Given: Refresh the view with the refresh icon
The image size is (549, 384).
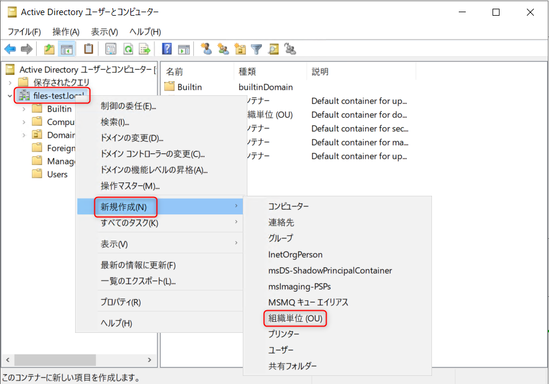Looking at the screenshot, I should 127,49.
